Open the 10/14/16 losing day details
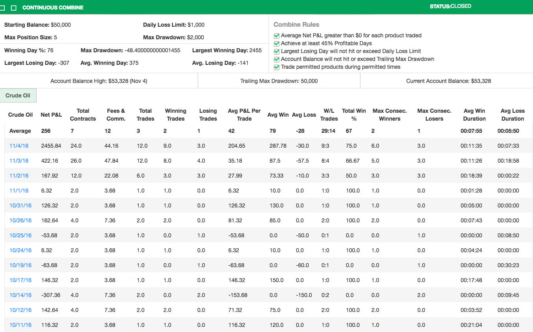This screenshot has width=533, height=332. click(20, 295)
